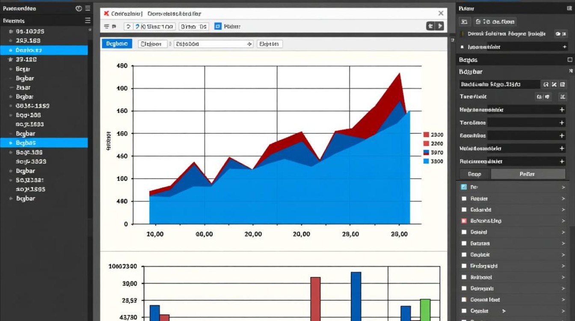Click the blue square icon beside chart toolbar label
Viewport: 575px width, 321px height.
[x=218, y=27]
